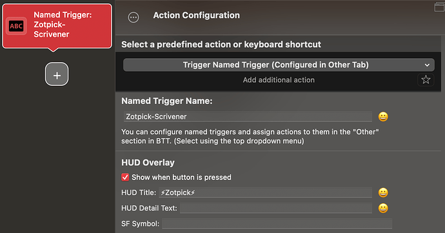Image resolution: width=445 pixels, height=233 pixels.
Task: Open emoji picker for Named Trigger Name
Action: pyautogui.click(x=383, y=116)
